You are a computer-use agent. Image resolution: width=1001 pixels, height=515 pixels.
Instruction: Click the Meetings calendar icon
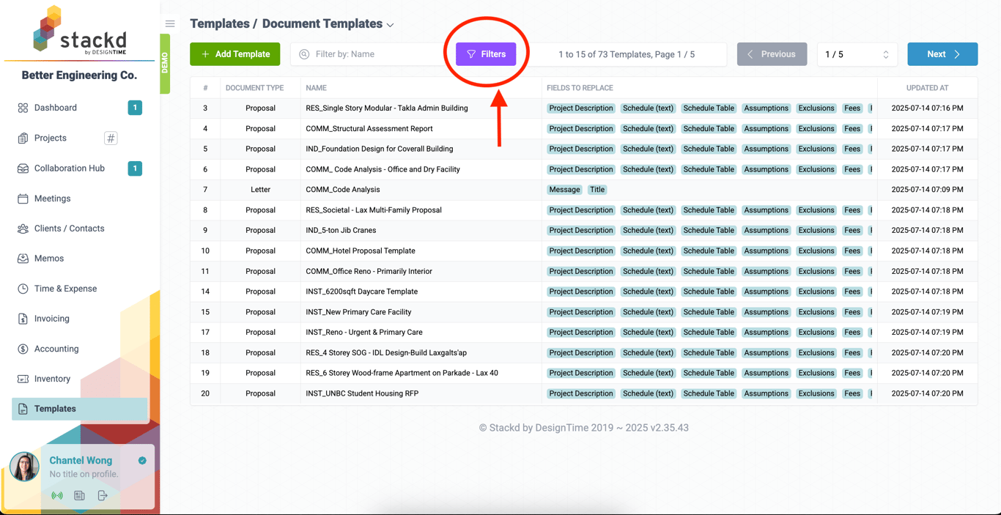click(23, 199)
